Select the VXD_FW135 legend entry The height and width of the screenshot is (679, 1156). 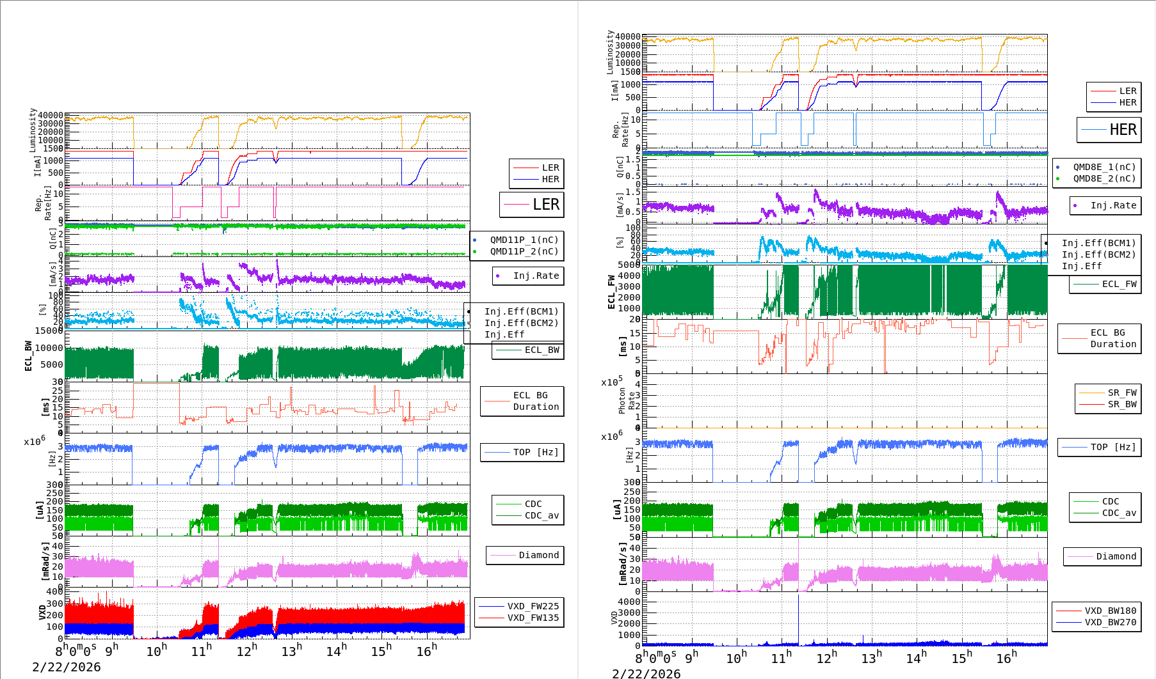coord(519,618)
